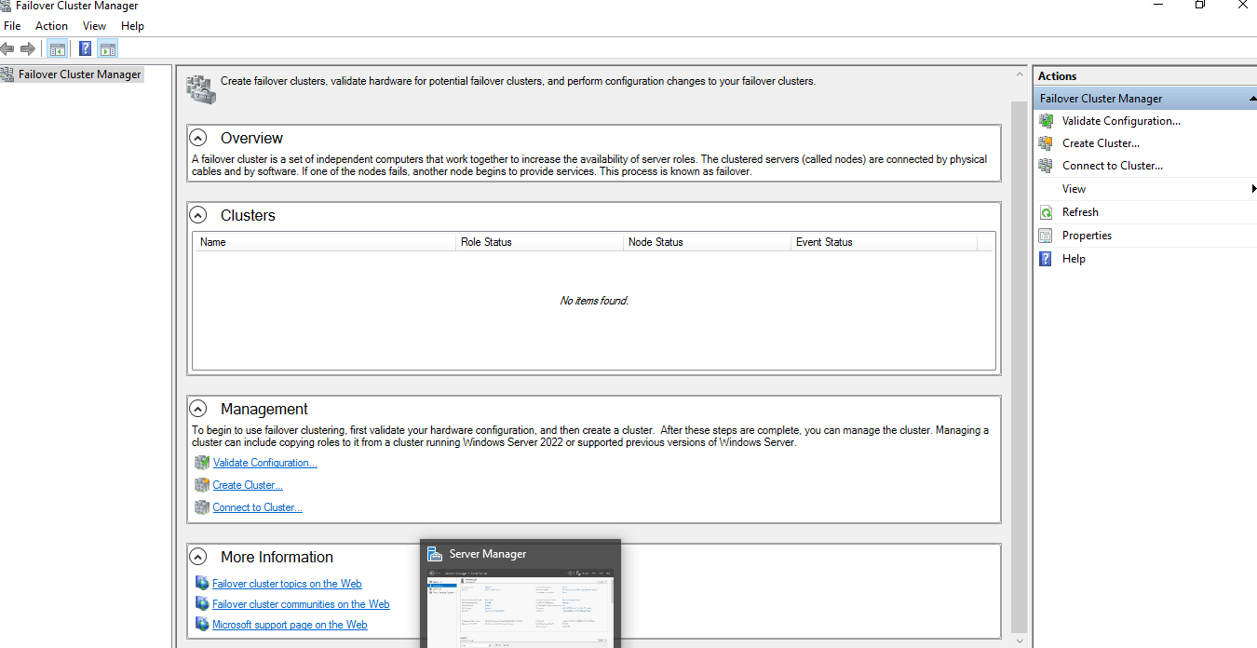Collapse the Management section
This screenshot has height=648, width=1257.
click(x=198, y=409)
